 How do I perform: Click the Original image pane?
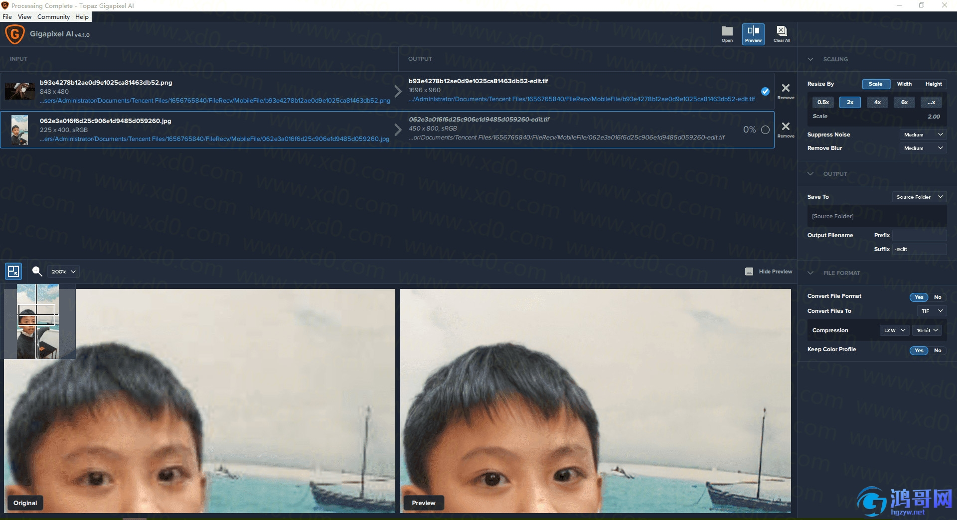coord(199,401)
